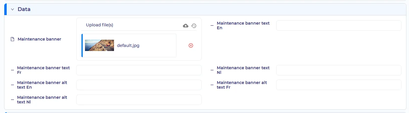The width and height of the screenshot is (409, 113).
Task: Click the default.jpg file name
Action: coord(128,45)
